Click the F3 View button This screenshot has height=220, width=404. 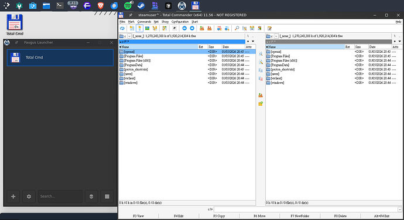[x=138, y=216]
